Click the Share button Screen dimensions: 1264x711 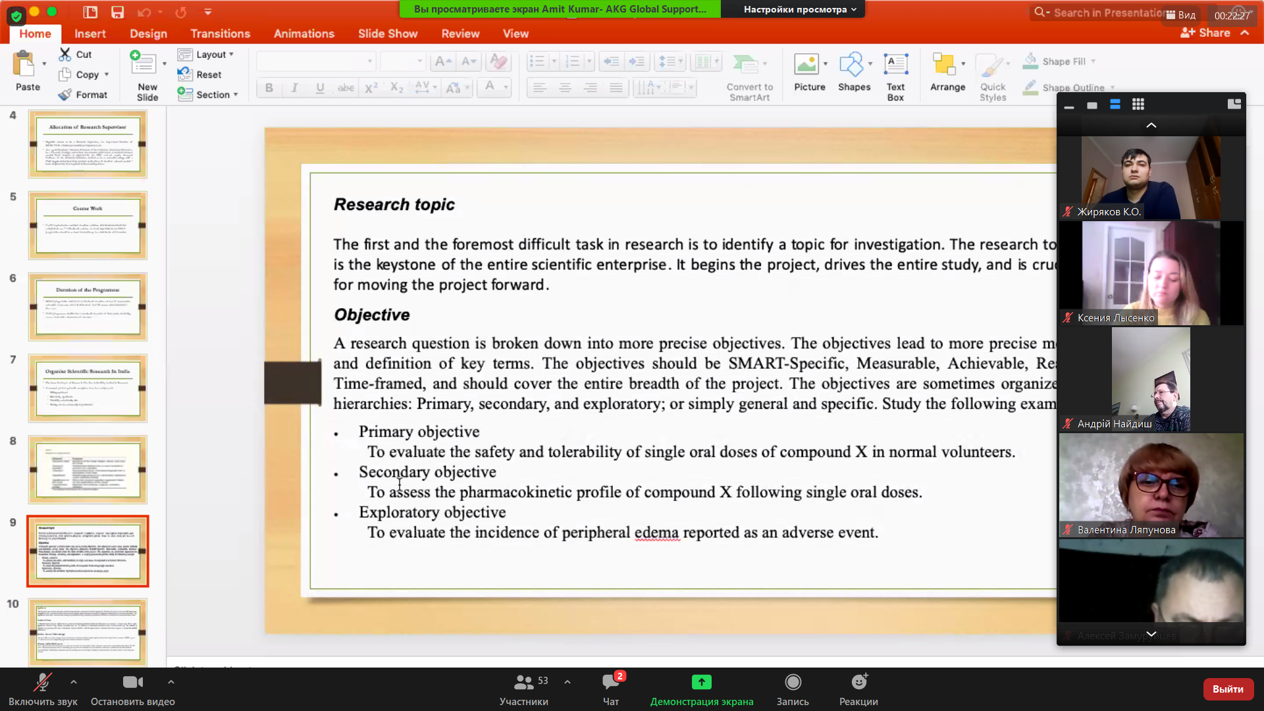[1206, 33]
